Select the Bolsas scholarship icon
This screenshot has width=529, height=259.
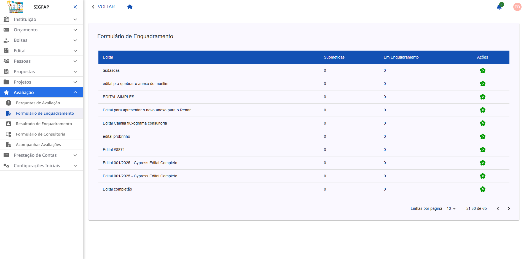(7, 40)
